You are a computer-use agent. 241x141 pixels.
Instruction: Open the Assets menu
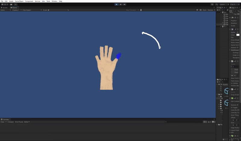(x=11, y=1)
